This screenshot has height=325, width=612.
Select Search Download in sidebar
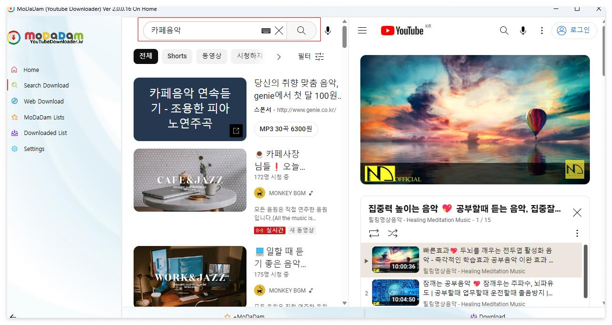coord(46,85)
